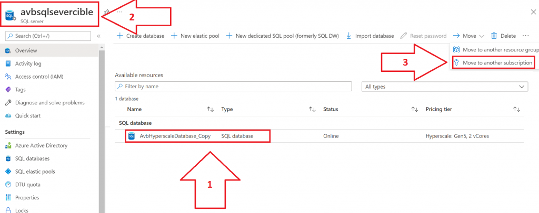Click the Activity log book icon
539x213 pixels.
(x=8, y=63)
